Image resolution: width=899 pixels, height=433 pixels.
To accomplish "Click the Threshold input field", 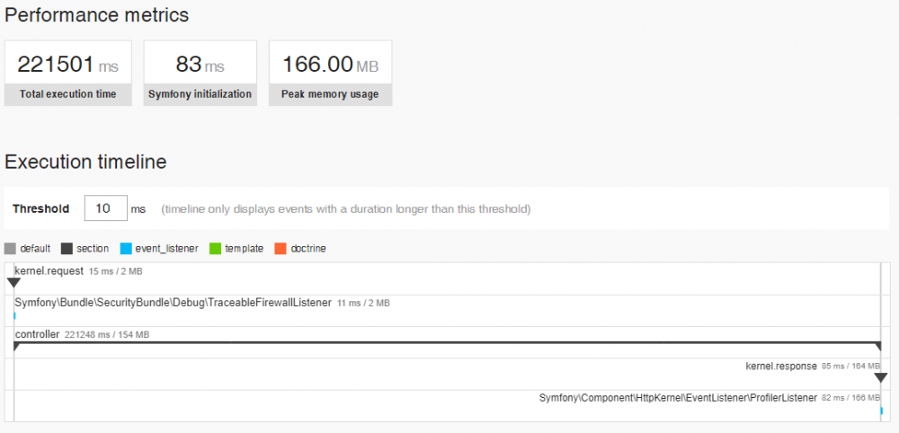I will point(105,208).
